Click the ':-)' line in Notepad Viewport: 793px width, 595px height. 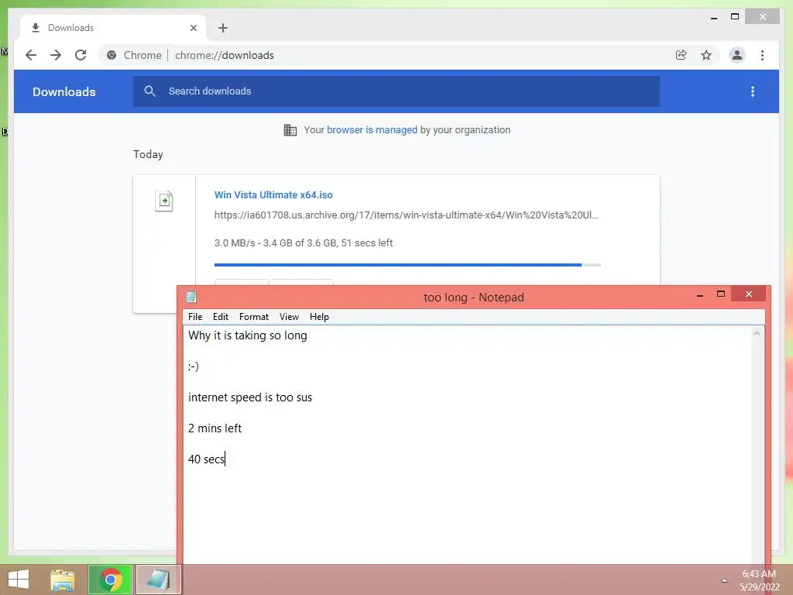point(193,366)
